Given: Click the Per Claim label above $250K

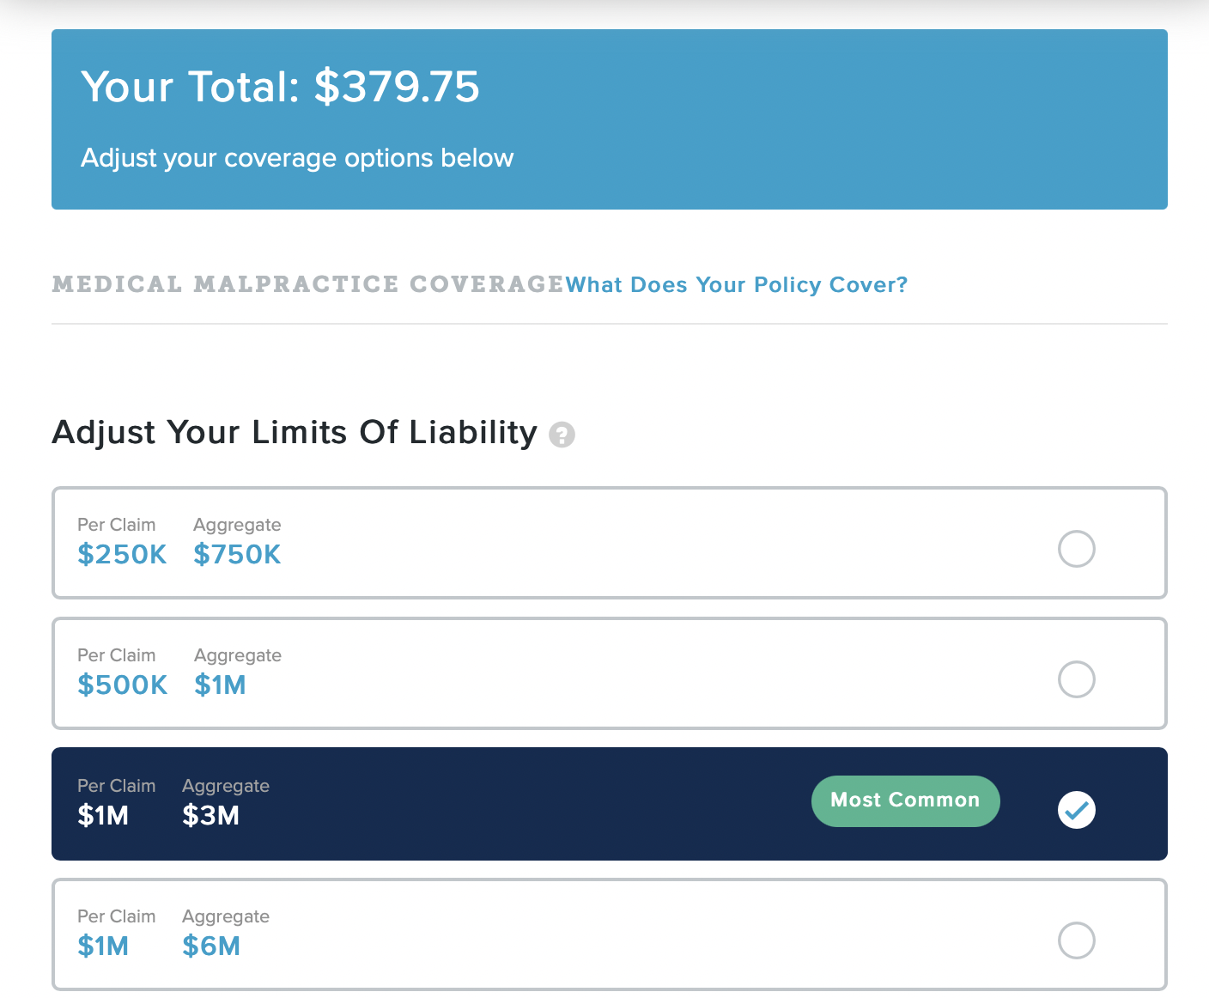Looking at the screenshot, I should (x=117, y=525).
